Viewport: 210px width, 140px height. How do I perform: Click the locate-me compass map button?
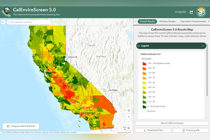tap(129, 110)
